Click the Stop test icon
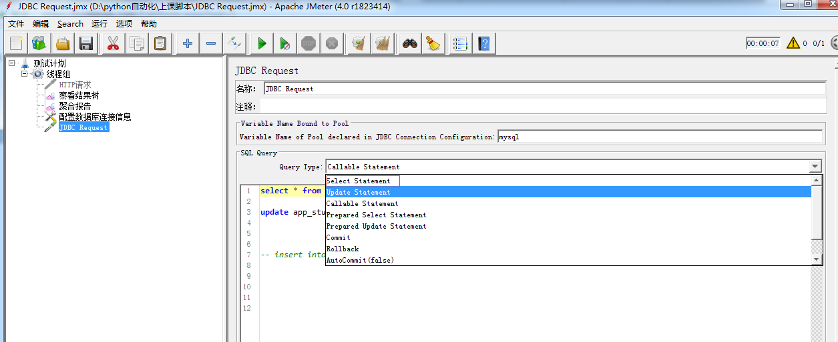Viewport: 838px width, 342px height. click(x=308, y=43)
